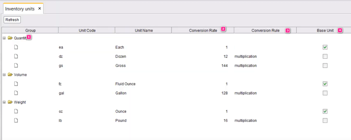
Task: Enable Base Unit checkbox for Dozen
Action: pyautogui.click(x=325, y=56)
